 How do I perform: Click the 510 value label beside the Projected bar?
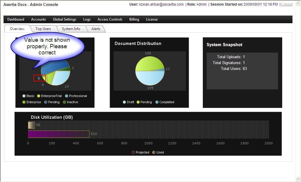click(x=94, y=134)
